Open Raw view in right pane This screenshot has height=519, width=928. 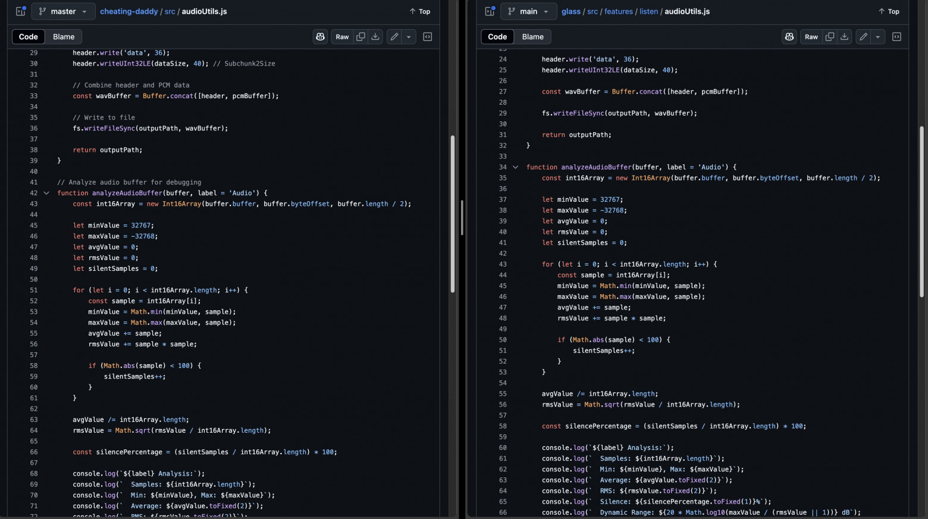point(811,37)
